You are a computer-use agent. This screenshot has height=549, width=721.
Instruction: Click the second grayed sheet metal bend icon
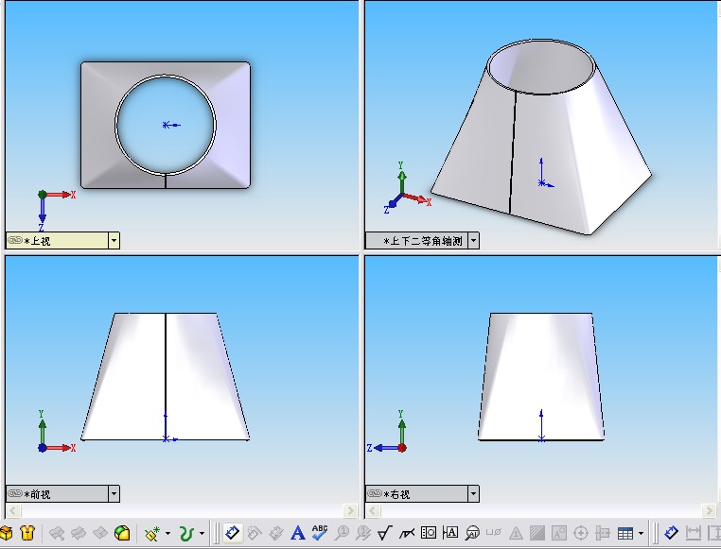(79, 533)
